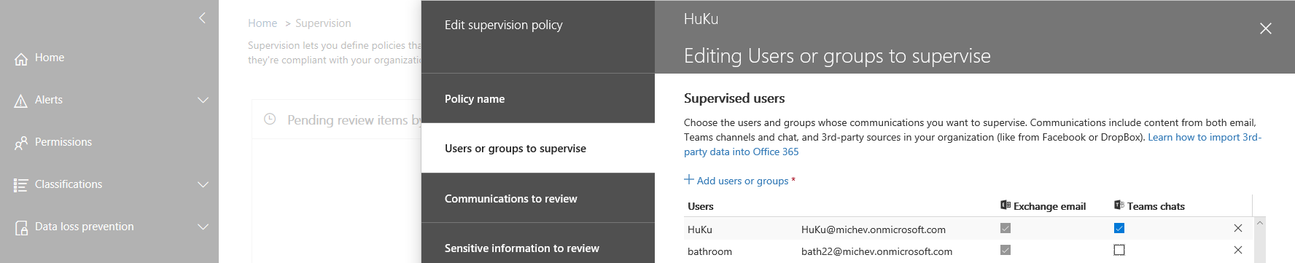Select HuKu@michev.onmicrosoft.com email cell
1295x263 pixels.
pos(874,229)
